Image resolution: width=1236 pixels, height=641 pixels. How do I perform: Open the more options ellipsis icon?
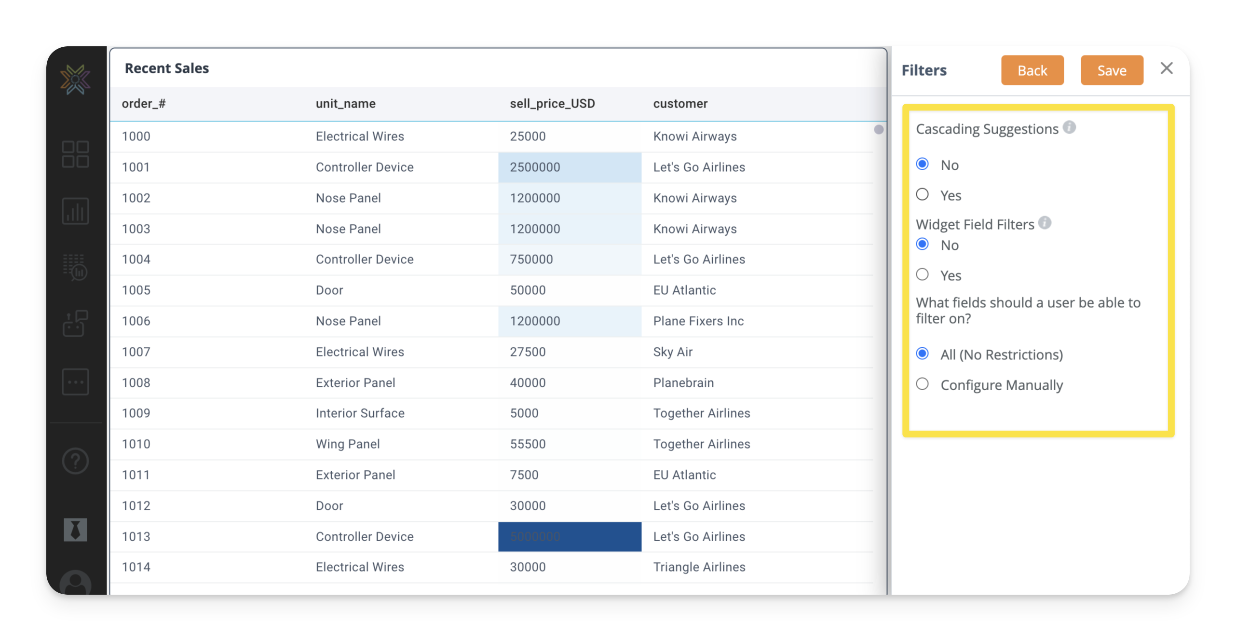pyautogui.click(x=75, y=382)
